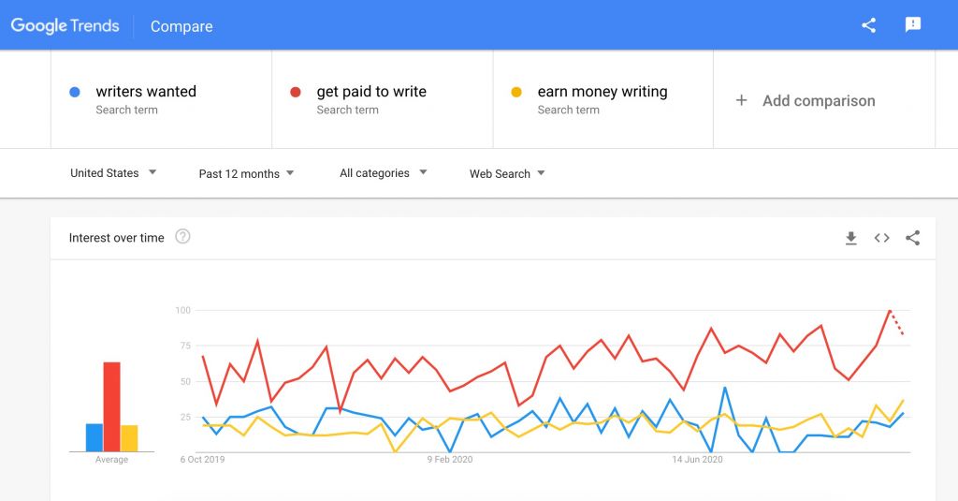Open the United States region dropdown
This screenshot has width=958, height=501.
113,173
